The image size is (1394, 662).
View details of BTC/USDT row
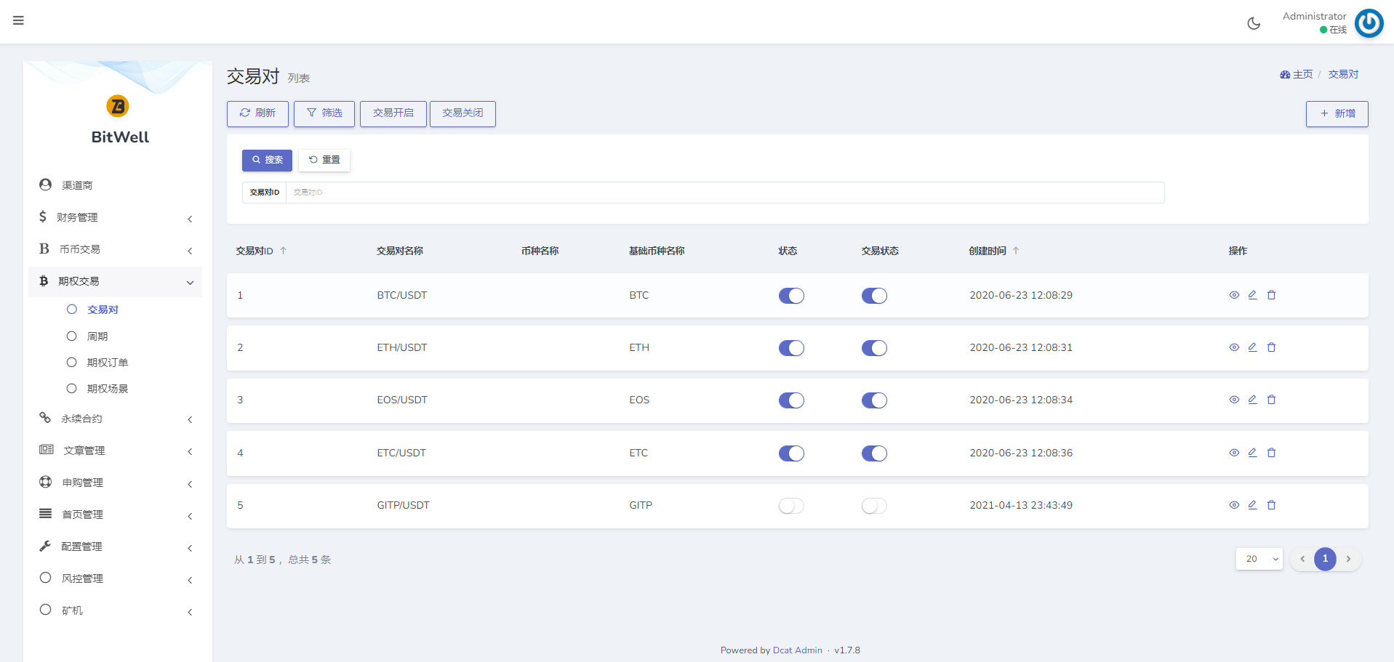click(1234, 295)
